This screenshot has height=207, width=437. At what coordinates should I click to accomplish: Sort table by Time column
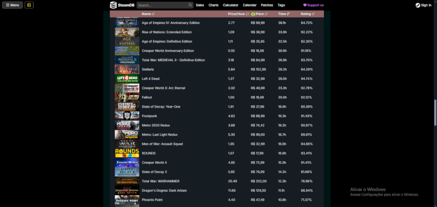pos(284,14)
